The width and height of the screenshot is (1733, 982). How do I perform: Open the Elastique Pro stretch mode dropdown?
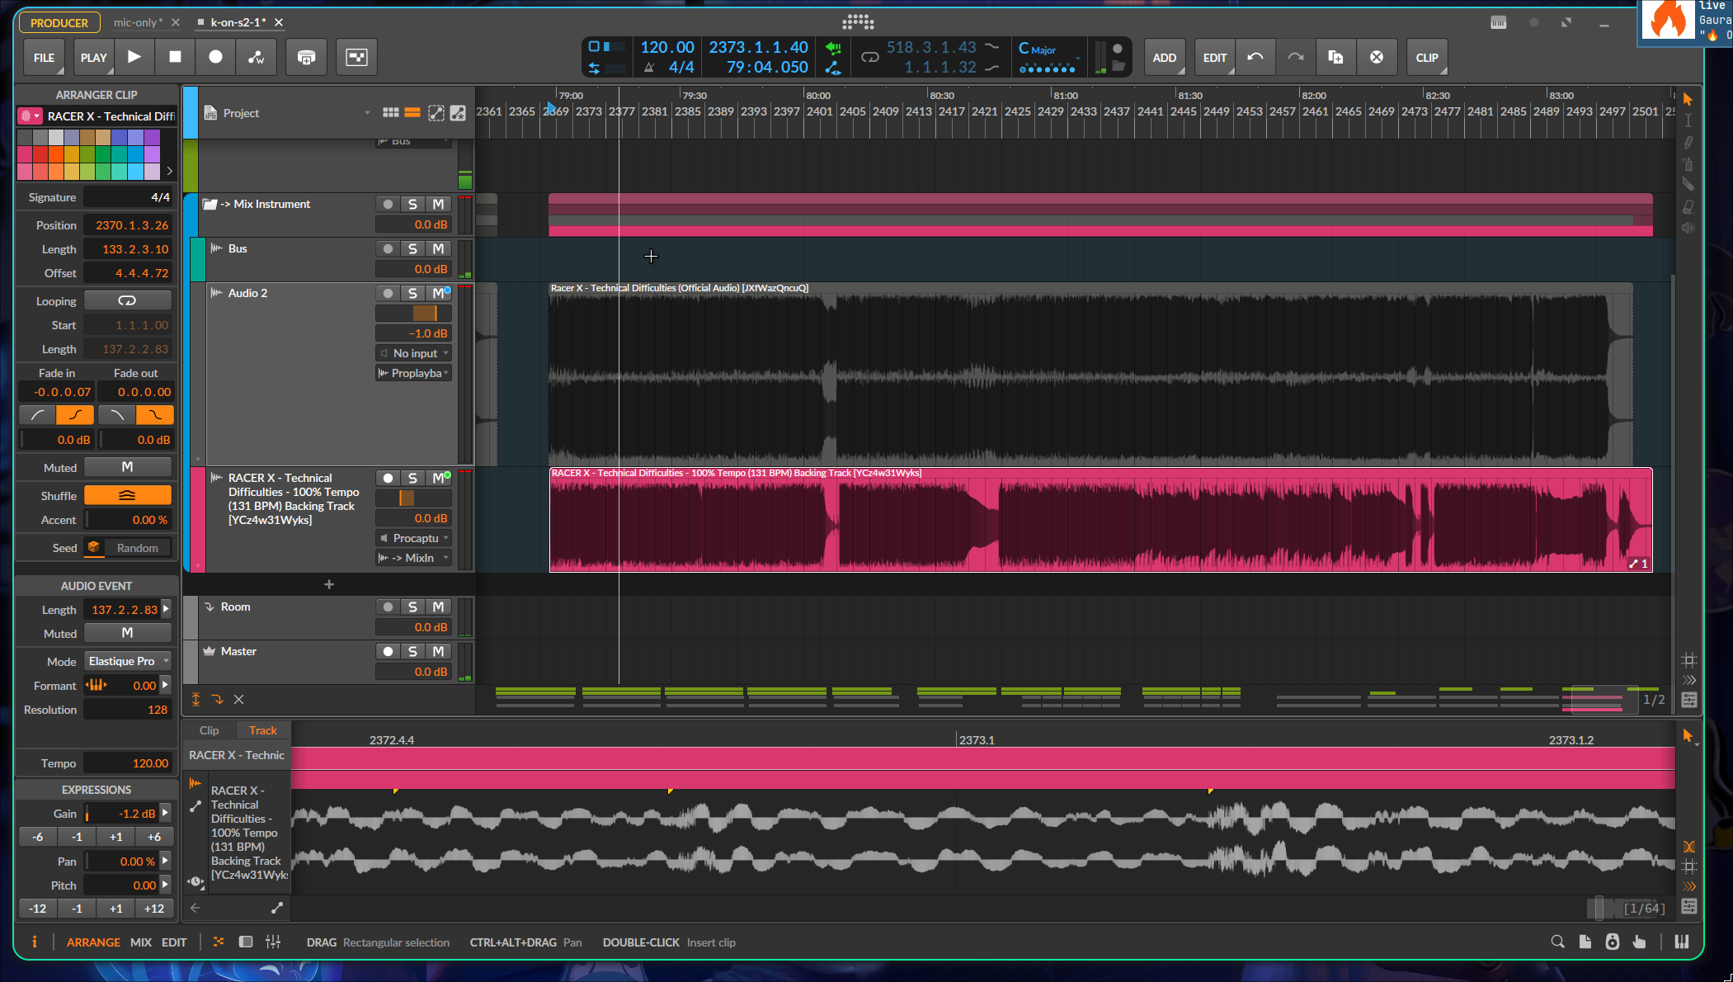pos(129,661)
